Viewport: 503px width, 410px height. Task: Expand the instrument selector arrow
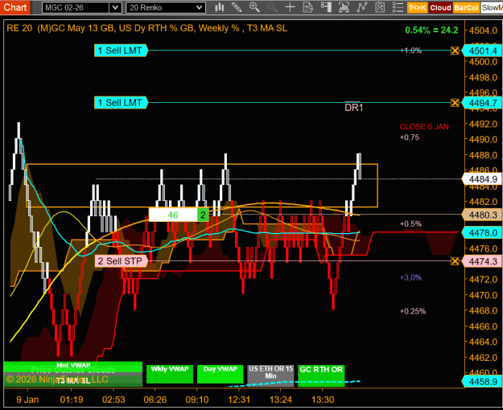pyautogui.click(x=115, y=8)
